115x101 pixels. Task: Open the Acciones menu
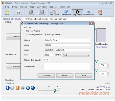(24, 7)
